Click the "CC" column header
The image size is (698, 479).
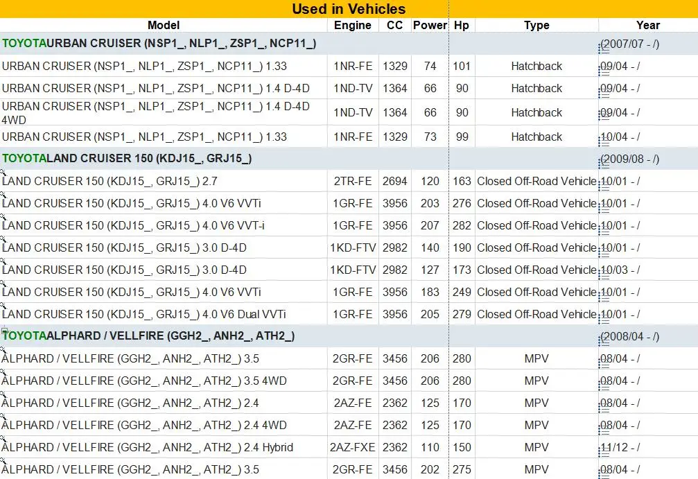[394, 26]
